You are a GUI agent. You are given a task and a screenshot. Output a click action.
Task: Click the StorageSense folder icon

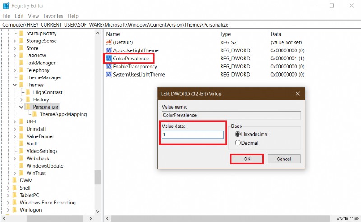coord(21,41)
